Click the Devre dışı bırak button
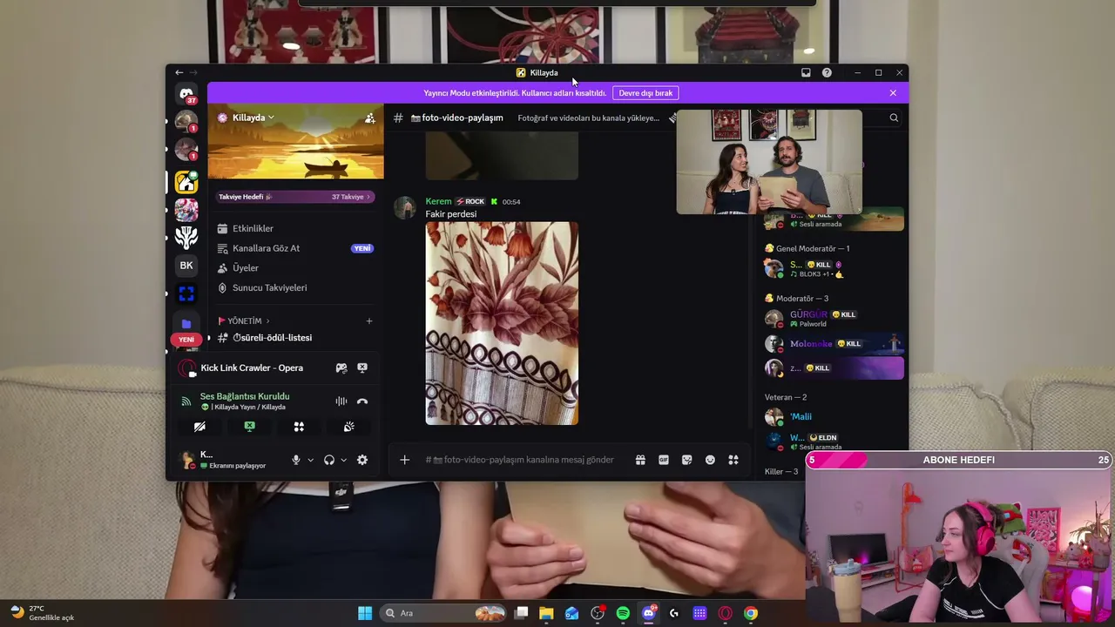The width and height of the screenshot is (1115, 627). click(x=645, y=93)
